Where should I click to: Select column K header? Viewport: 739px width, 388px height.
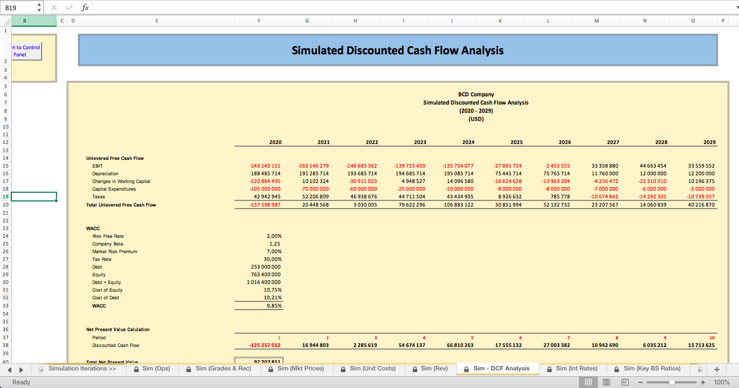click(x=500, y=21)
